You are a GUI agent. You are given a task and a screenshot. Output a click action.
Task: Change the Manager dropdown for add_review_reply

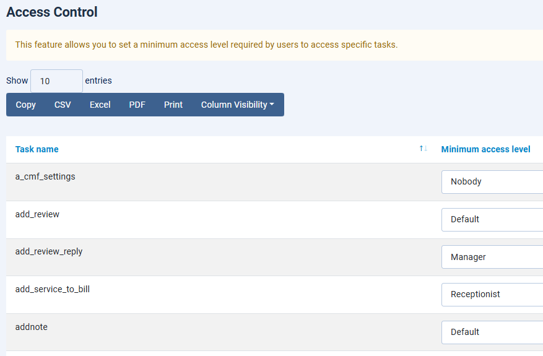(x=492, y=257)
